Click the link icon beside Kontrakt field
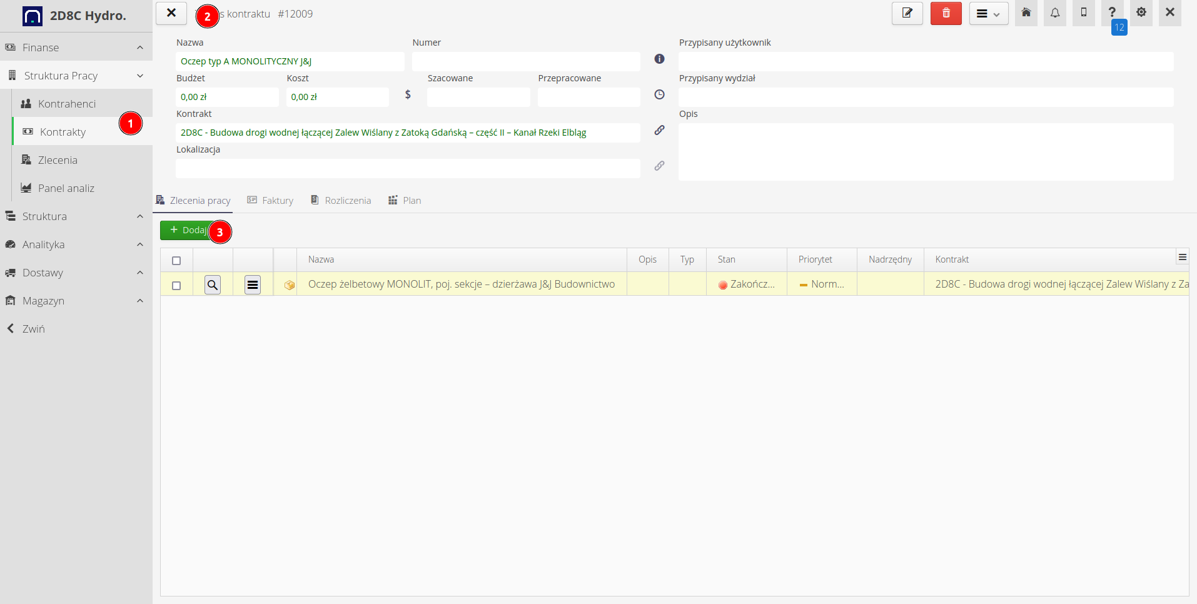1197x604 pixels. (x=659, y=130)
